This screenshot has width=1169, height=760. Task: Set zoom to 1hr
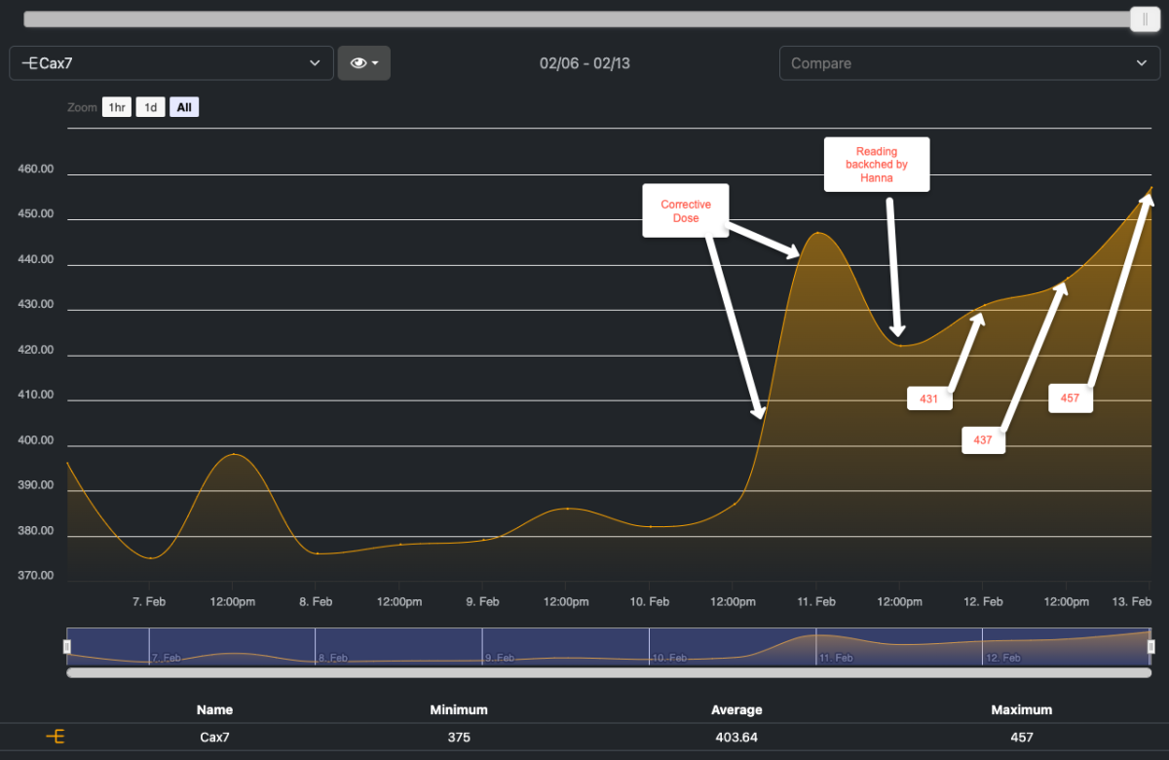[117, 107]
